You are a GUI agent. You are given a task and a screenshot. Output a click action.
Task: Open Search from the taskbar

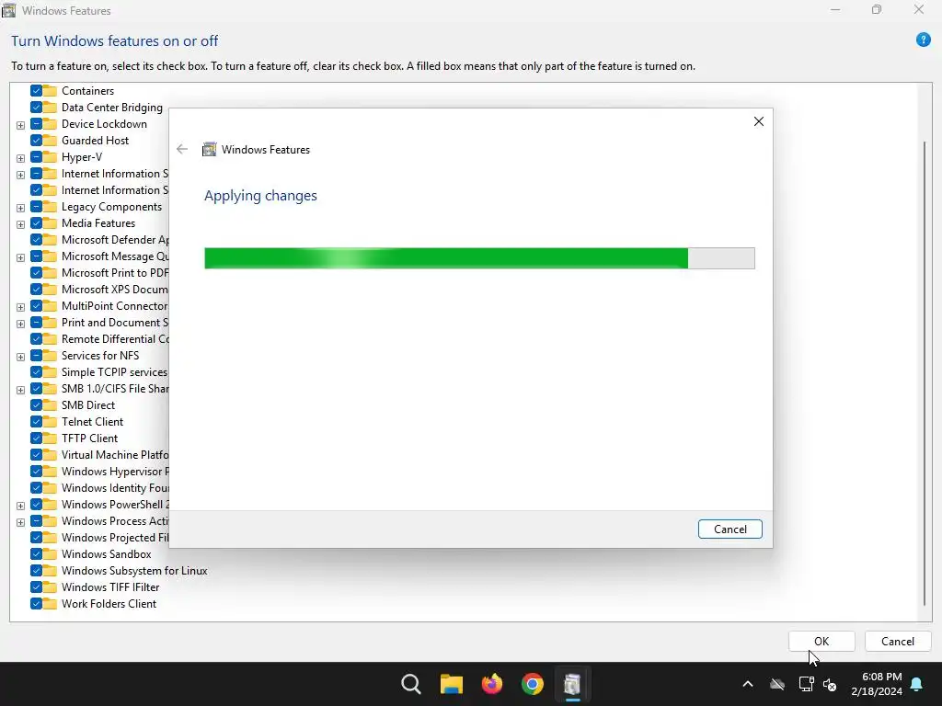pos(411,684)
